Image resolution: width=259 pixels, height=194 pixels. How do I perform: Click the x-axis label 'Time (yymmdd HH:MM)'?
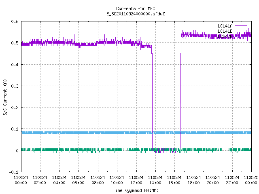[x=136, y=190]
